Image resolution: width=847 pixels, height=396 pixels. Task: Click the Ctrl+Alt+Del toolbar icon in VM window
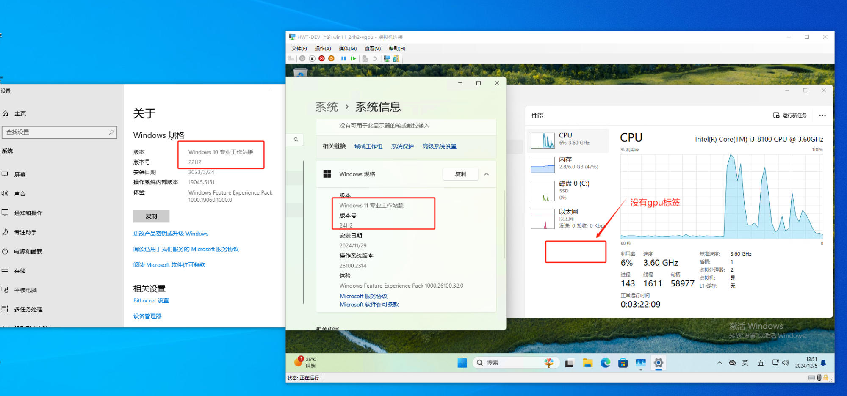pyautogui.click(x=291, y=58)
